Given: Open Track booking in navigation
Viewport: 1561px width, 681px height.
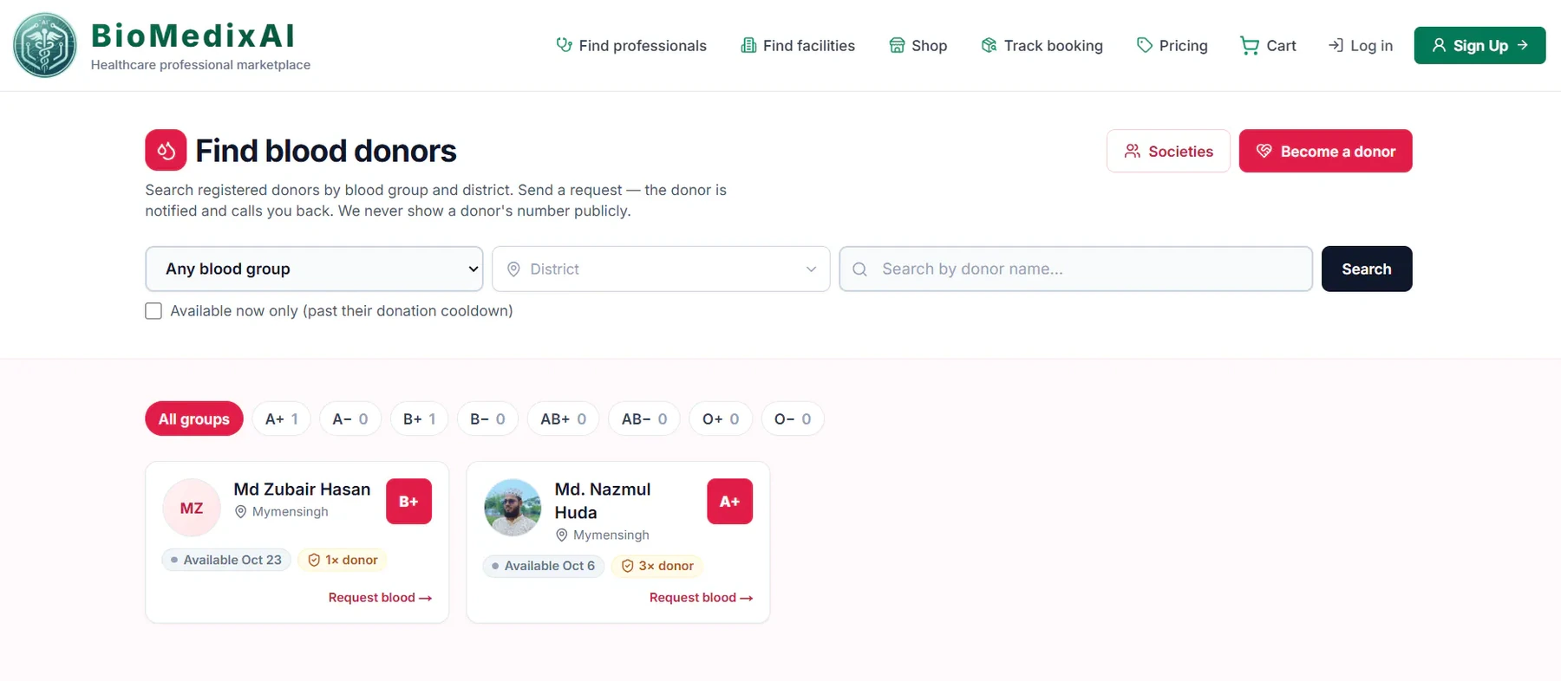Looking at the screenshot, I should pyautogui.click(x=1042, y=45).
